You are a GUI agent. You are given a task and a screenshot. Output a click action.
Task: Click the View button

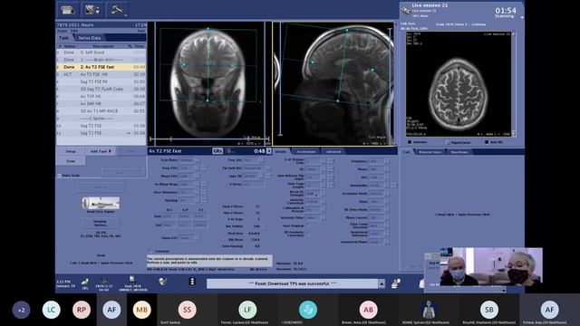point(71,161)
